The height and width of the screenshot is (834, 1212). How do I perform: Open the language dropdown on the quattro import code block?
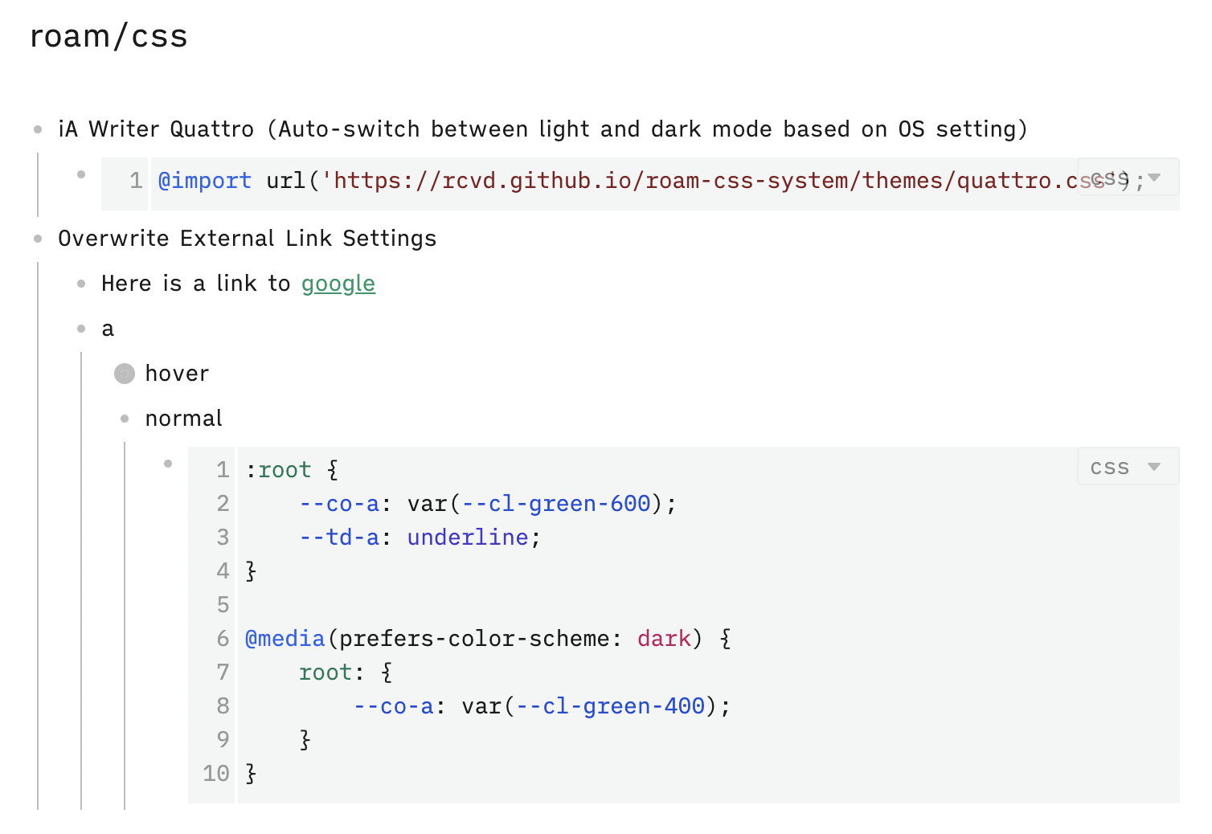tap(1128, 178)
